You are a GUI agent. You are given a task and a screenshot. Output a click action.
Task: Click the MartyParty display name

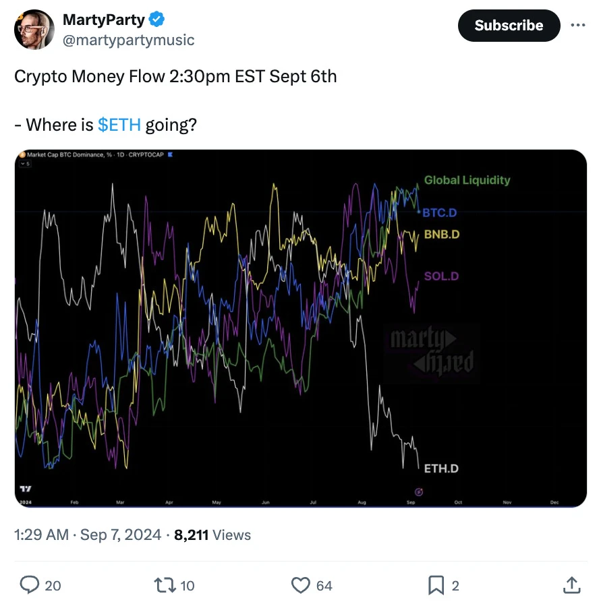pos(104,20)
